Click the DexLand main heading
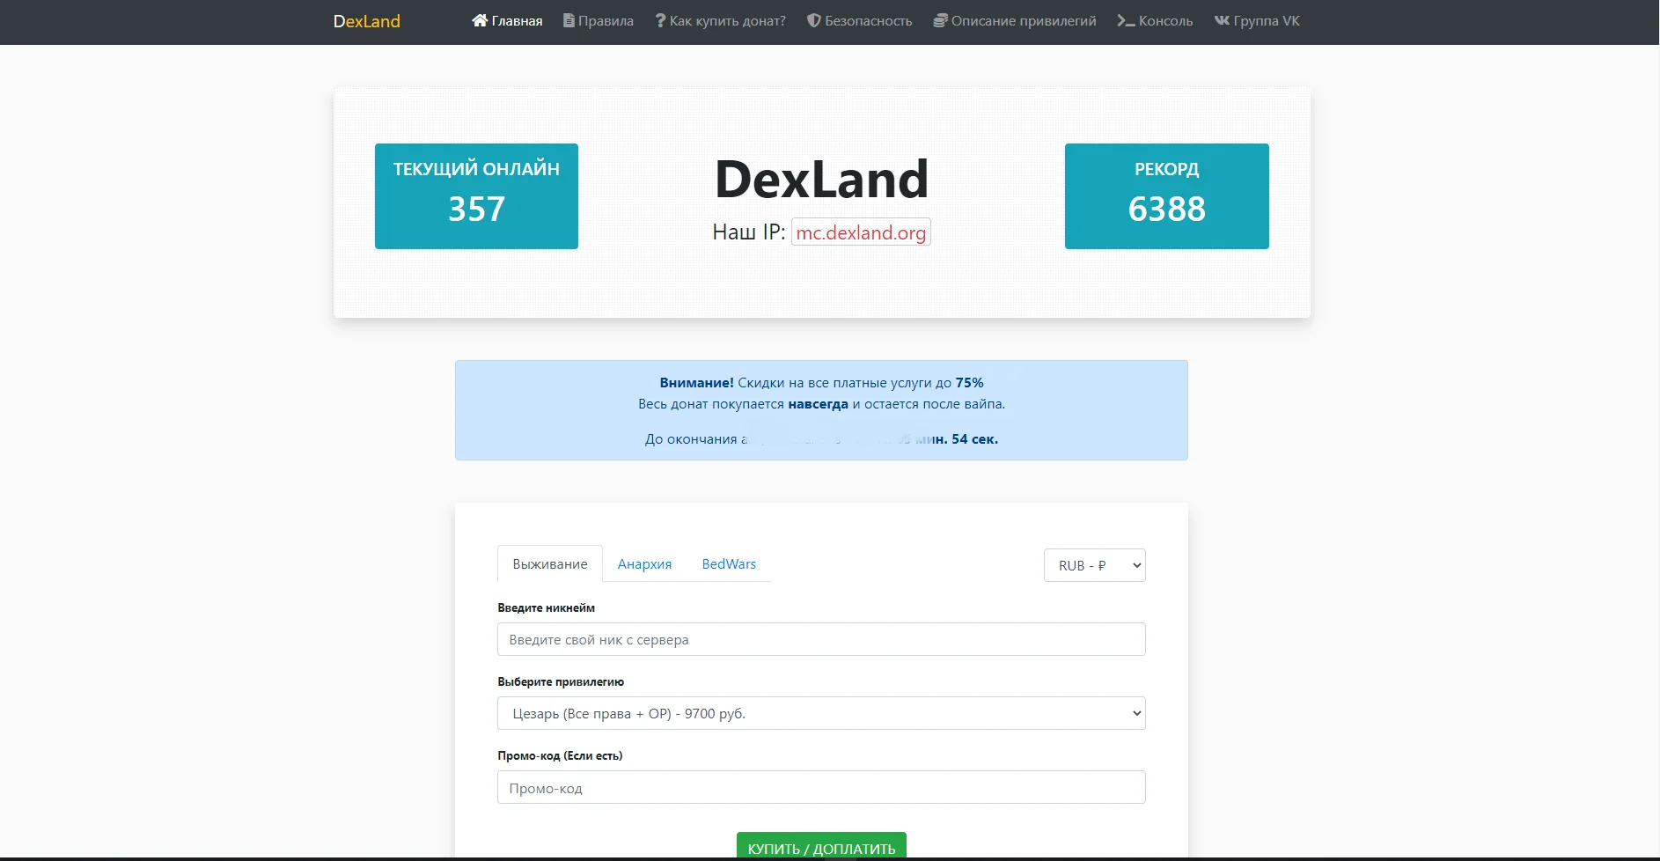 821,179
